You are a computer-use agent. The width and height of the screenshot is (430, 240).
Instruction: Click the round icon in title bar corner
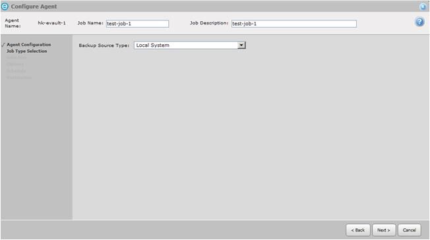click(x=423, y=7)
